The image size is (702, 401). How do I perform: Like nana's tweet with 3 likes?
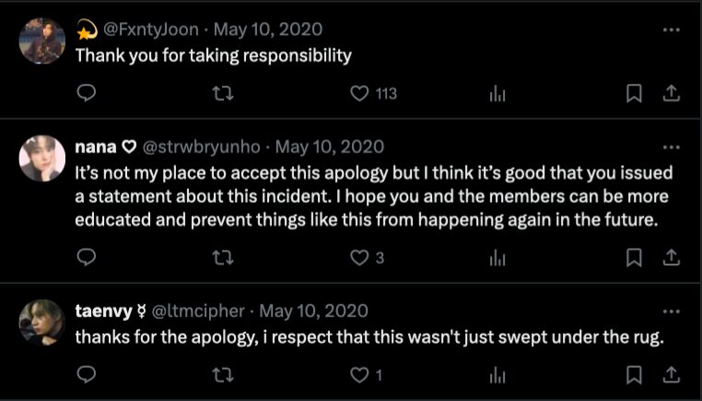click(359, 257)
